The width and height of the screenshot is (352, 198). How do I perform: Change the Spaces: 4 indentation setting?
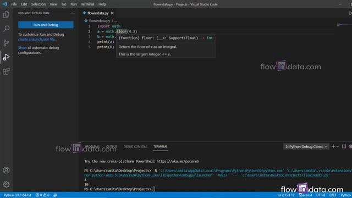click(305, 195)
